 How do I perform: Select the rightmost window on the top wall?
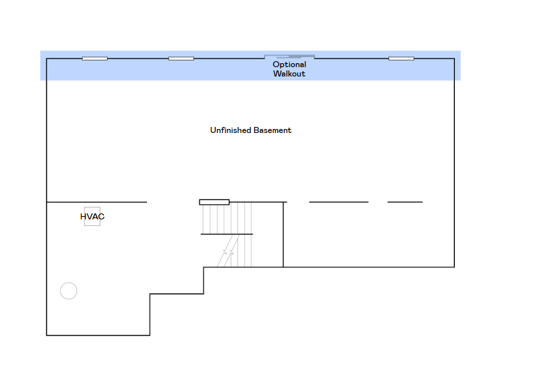point(401,59)
